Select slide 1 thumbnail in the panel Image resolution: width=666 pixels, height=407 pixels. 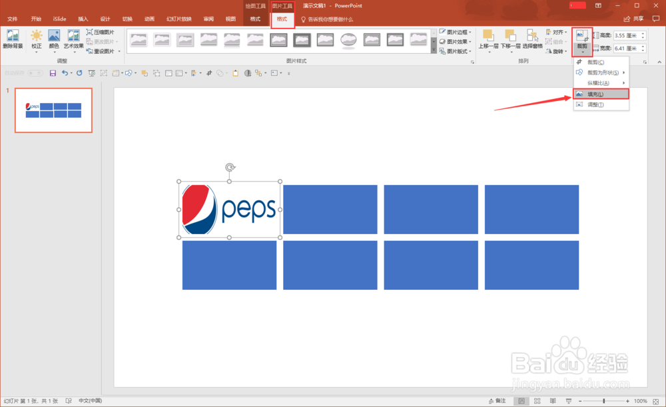tap(53, 110)
